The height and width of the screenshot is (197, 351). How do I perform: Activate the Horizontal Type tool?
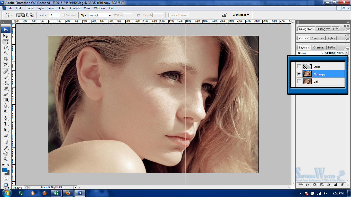(x=6, y=124)
